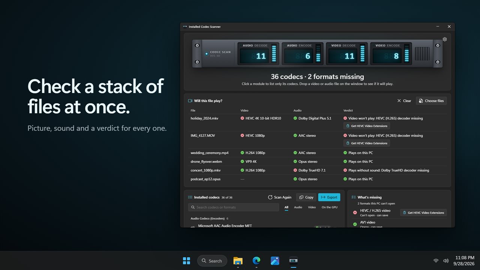Screen dimensions: 480x270
Task: Clear the checked files list
Action: [404, 101]
